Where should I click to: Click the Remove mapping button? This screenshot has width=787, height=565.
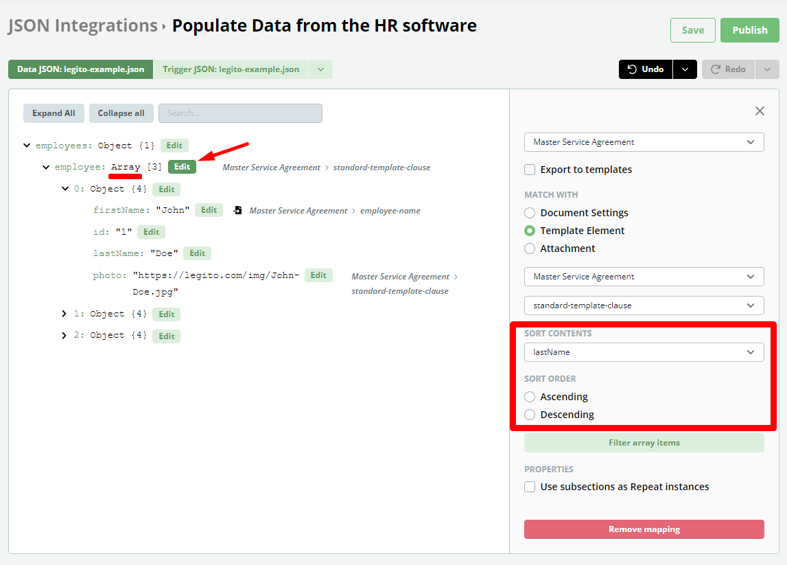[x=644, y=529]
